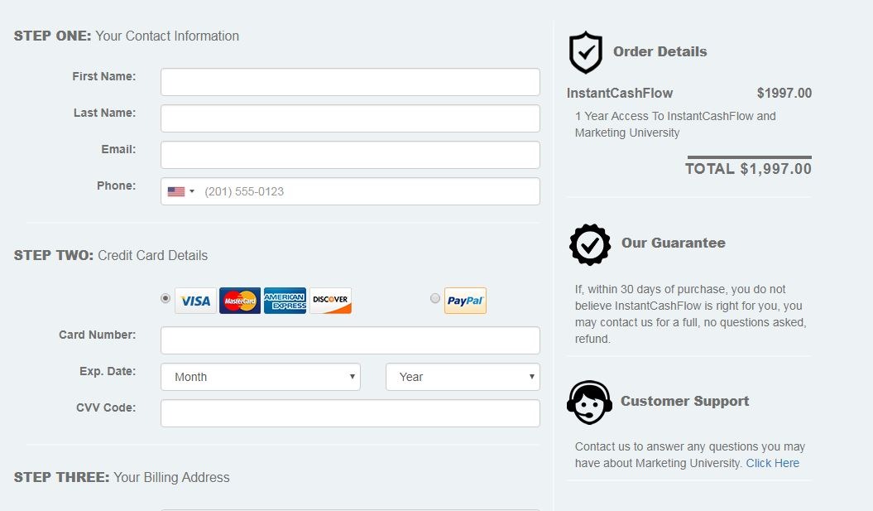Click the PayPal logo
The image size is (873, 511).
(465, 301)
